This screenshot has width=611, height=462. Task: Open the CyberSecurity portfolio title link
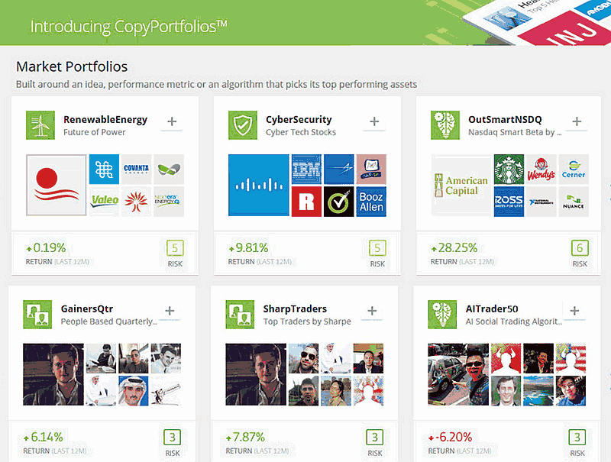[299, 120]
